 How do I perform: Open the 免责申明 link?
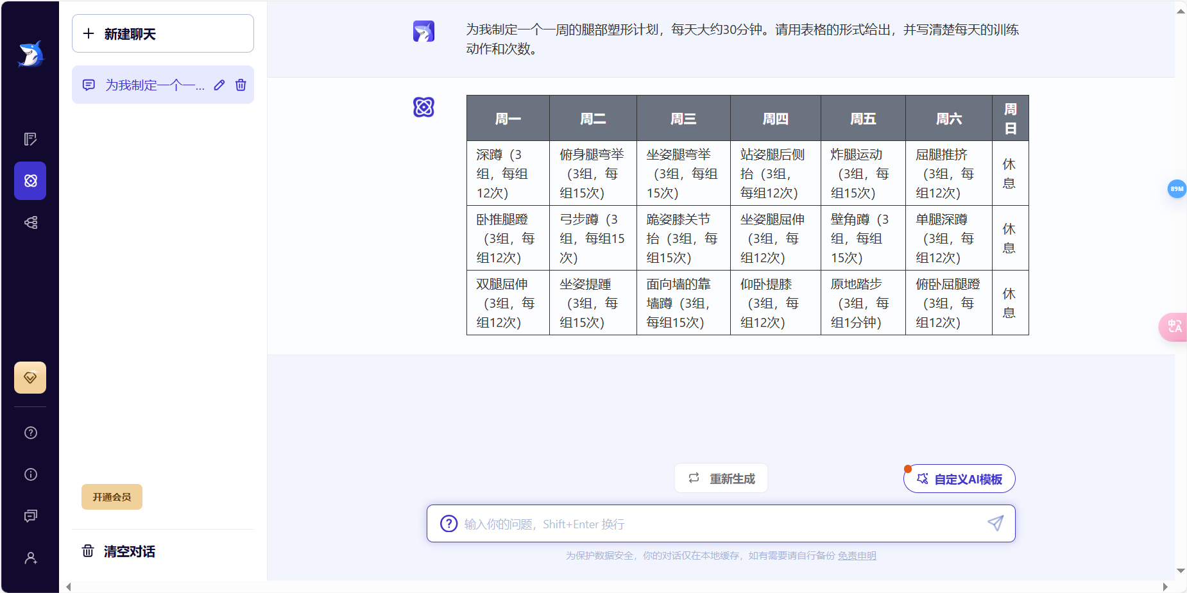858,556
